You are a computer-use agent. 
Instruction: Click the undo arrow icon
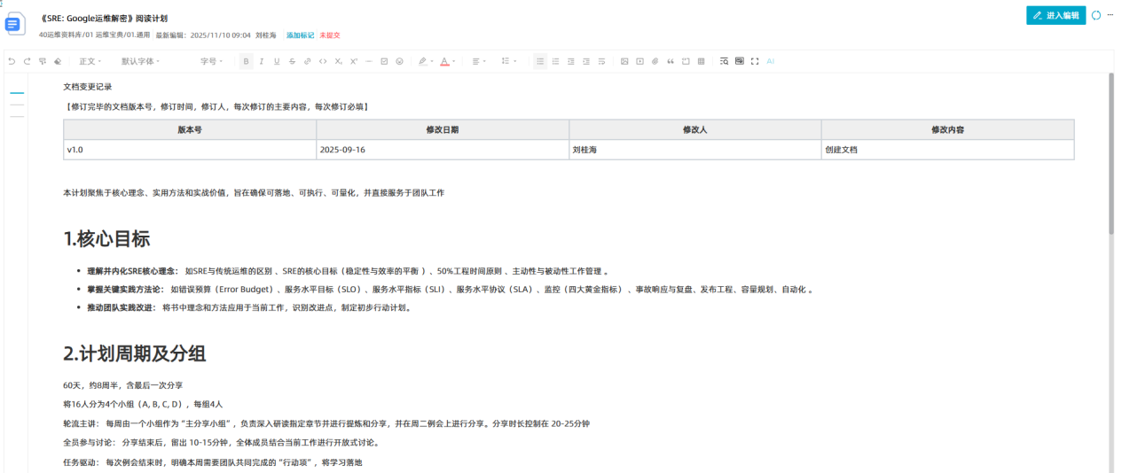[12, 61]
